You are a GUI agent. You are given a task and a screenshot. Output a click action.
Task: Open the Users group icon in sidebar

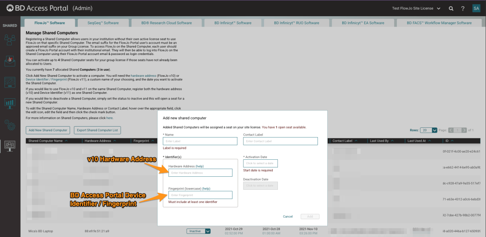pyautogui.click(x=9, y=39)
